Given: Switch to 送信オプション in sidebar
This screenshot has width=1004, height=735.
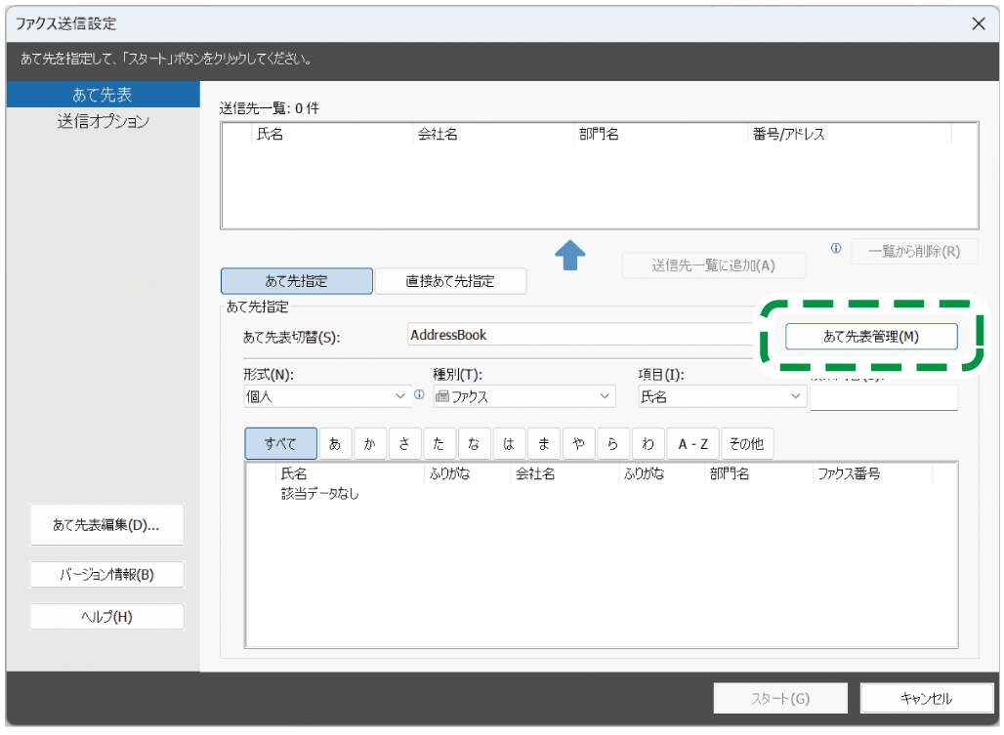Looking at the screenshot, I should [103, 122].
